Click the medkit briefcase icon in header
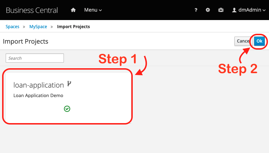269x153 pixels. coord(221,10)
